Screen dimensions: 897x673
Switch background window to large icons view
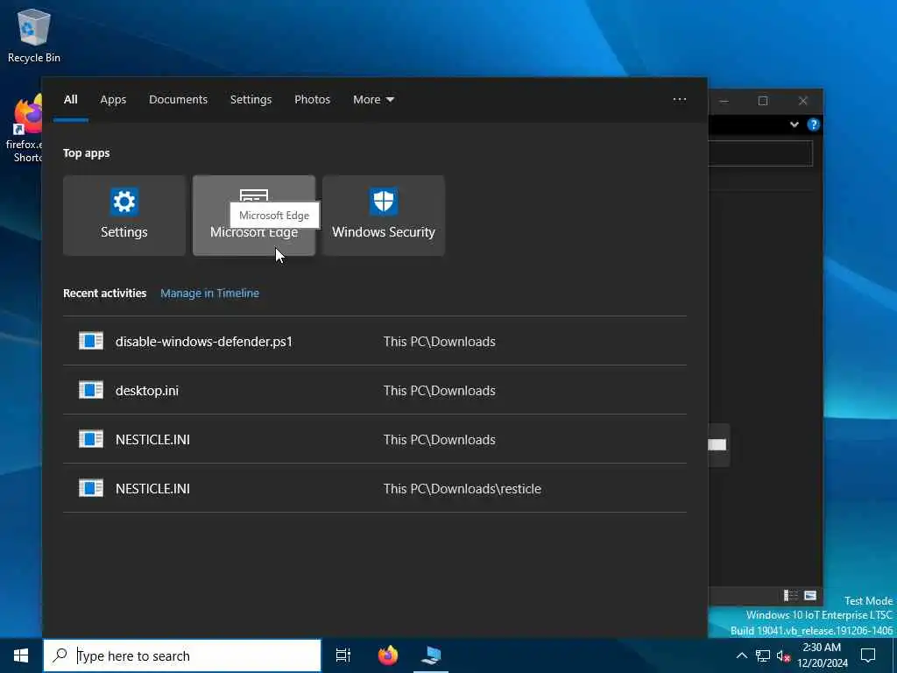pos(810,596)
